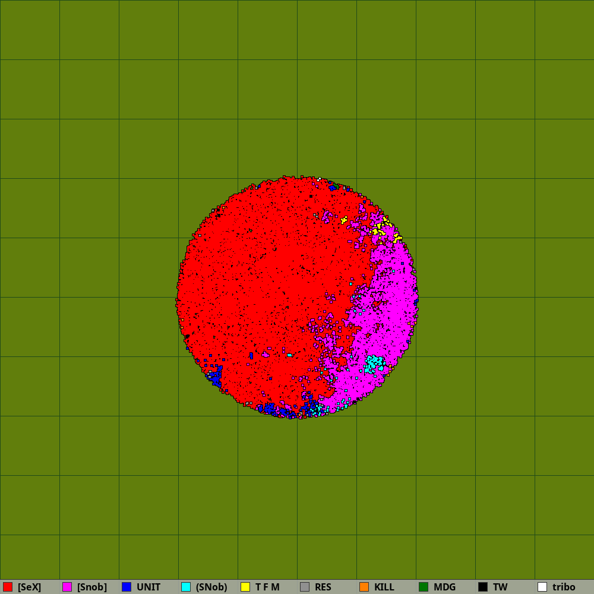Select the (SNob) legend label
Screen dimensions: 594x594
tap(211, 587)
